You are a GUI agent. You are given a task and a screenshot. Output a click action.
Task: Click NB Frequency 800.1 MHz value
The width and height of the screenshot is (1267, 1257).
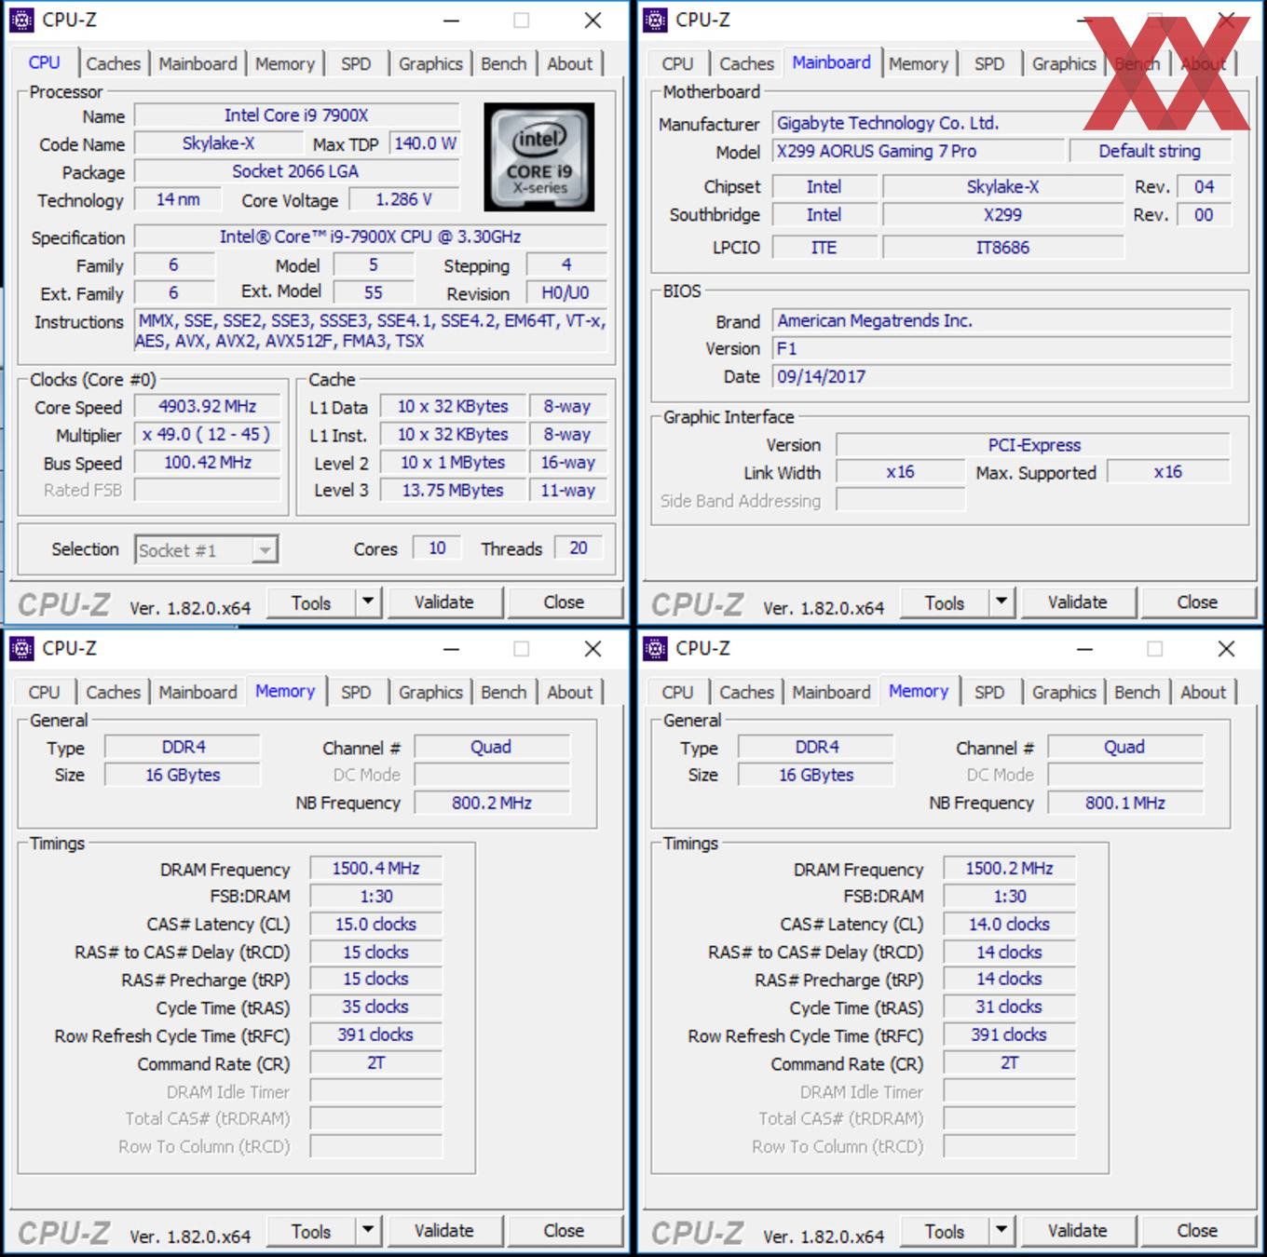coord(1125,803)
